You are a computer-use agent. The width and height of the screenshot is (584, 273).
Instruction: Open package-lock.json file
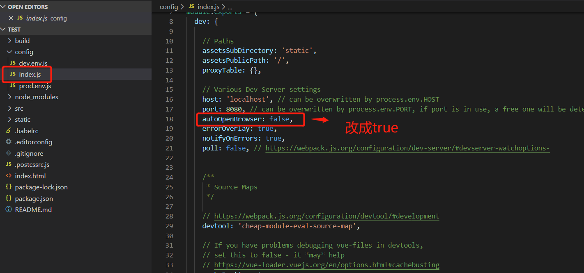click(x=41, y=187)
